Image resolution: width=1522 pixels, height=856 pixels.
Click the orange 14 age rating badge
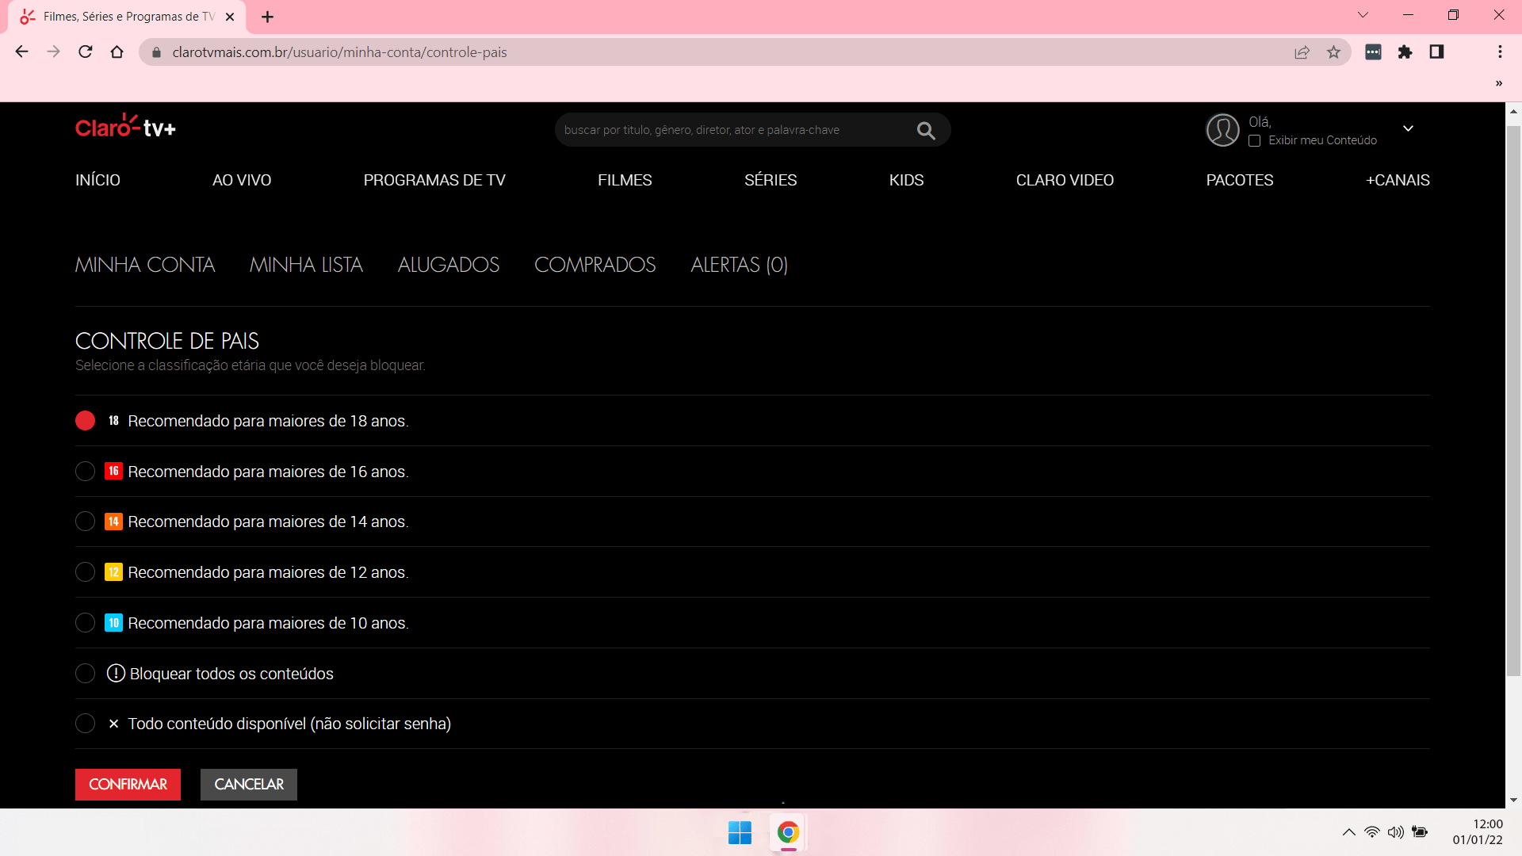click(113, 522)
